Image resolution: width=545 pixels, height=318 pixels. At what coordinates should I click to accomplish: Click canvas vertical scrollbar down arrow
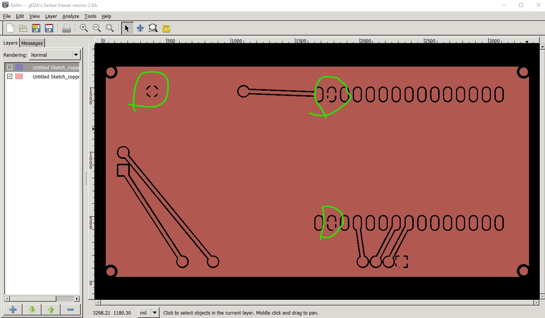pyautogui.click(x=542, y=297)
